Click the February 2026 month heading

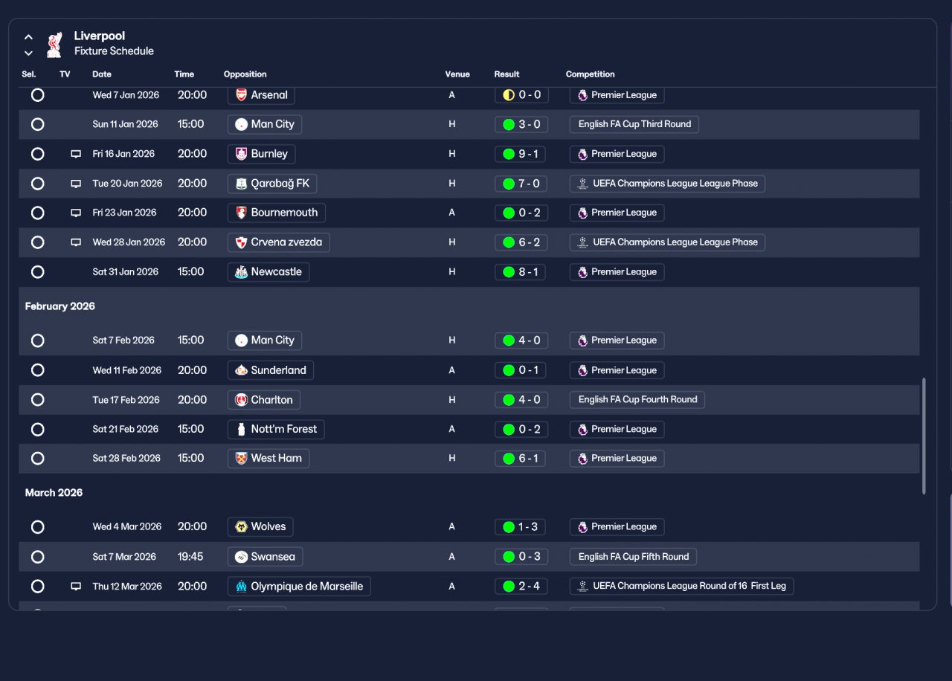click(x=60, y=306)
